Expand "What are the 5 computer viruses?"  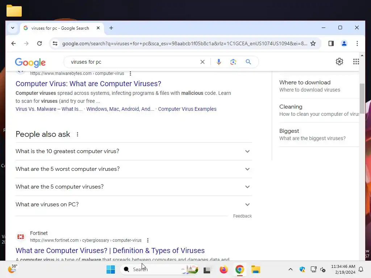point(134,187)
